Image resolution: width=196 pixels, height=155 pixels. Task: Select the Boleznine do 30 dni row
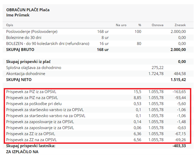click(x=98, y=37)
